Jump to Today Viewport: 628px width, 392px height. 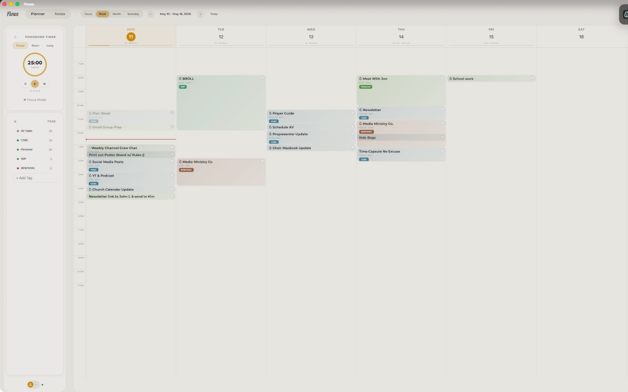tap(214, 14)
